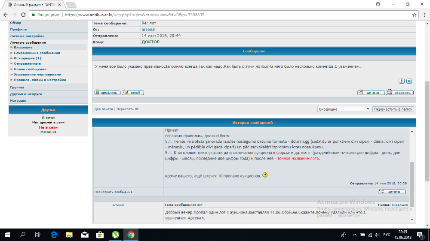Click the Переслать ЛС link
Image resolution: width=430 pixels, height=241 pixels.
click(128, 109)
